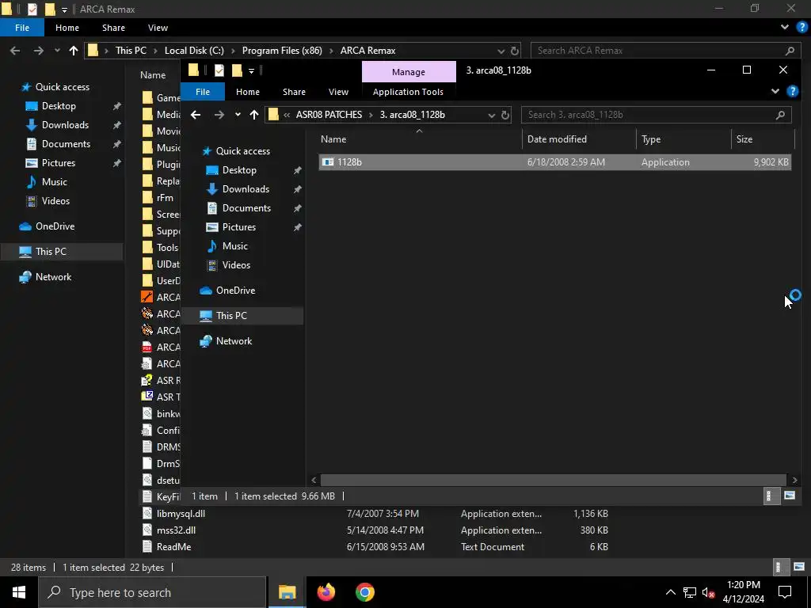The image size is (811, 608).
Task: Open Quick Access Toolbar dropdown in front window
Action: [x=251, y=70]
